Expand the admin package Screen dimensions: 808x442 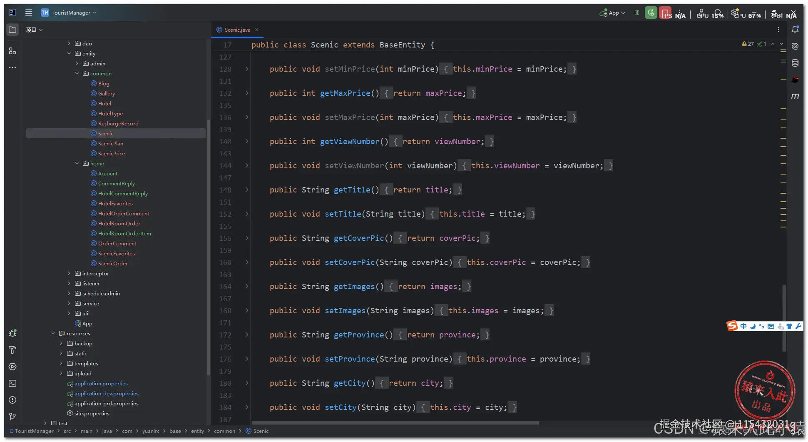tap(77, 63)
